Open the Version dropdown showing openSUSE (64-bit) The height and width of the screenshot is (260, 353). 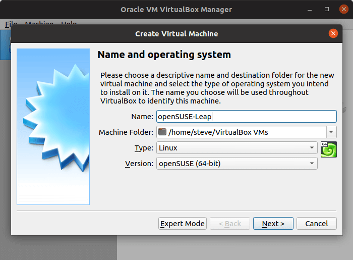click(237, 164)
